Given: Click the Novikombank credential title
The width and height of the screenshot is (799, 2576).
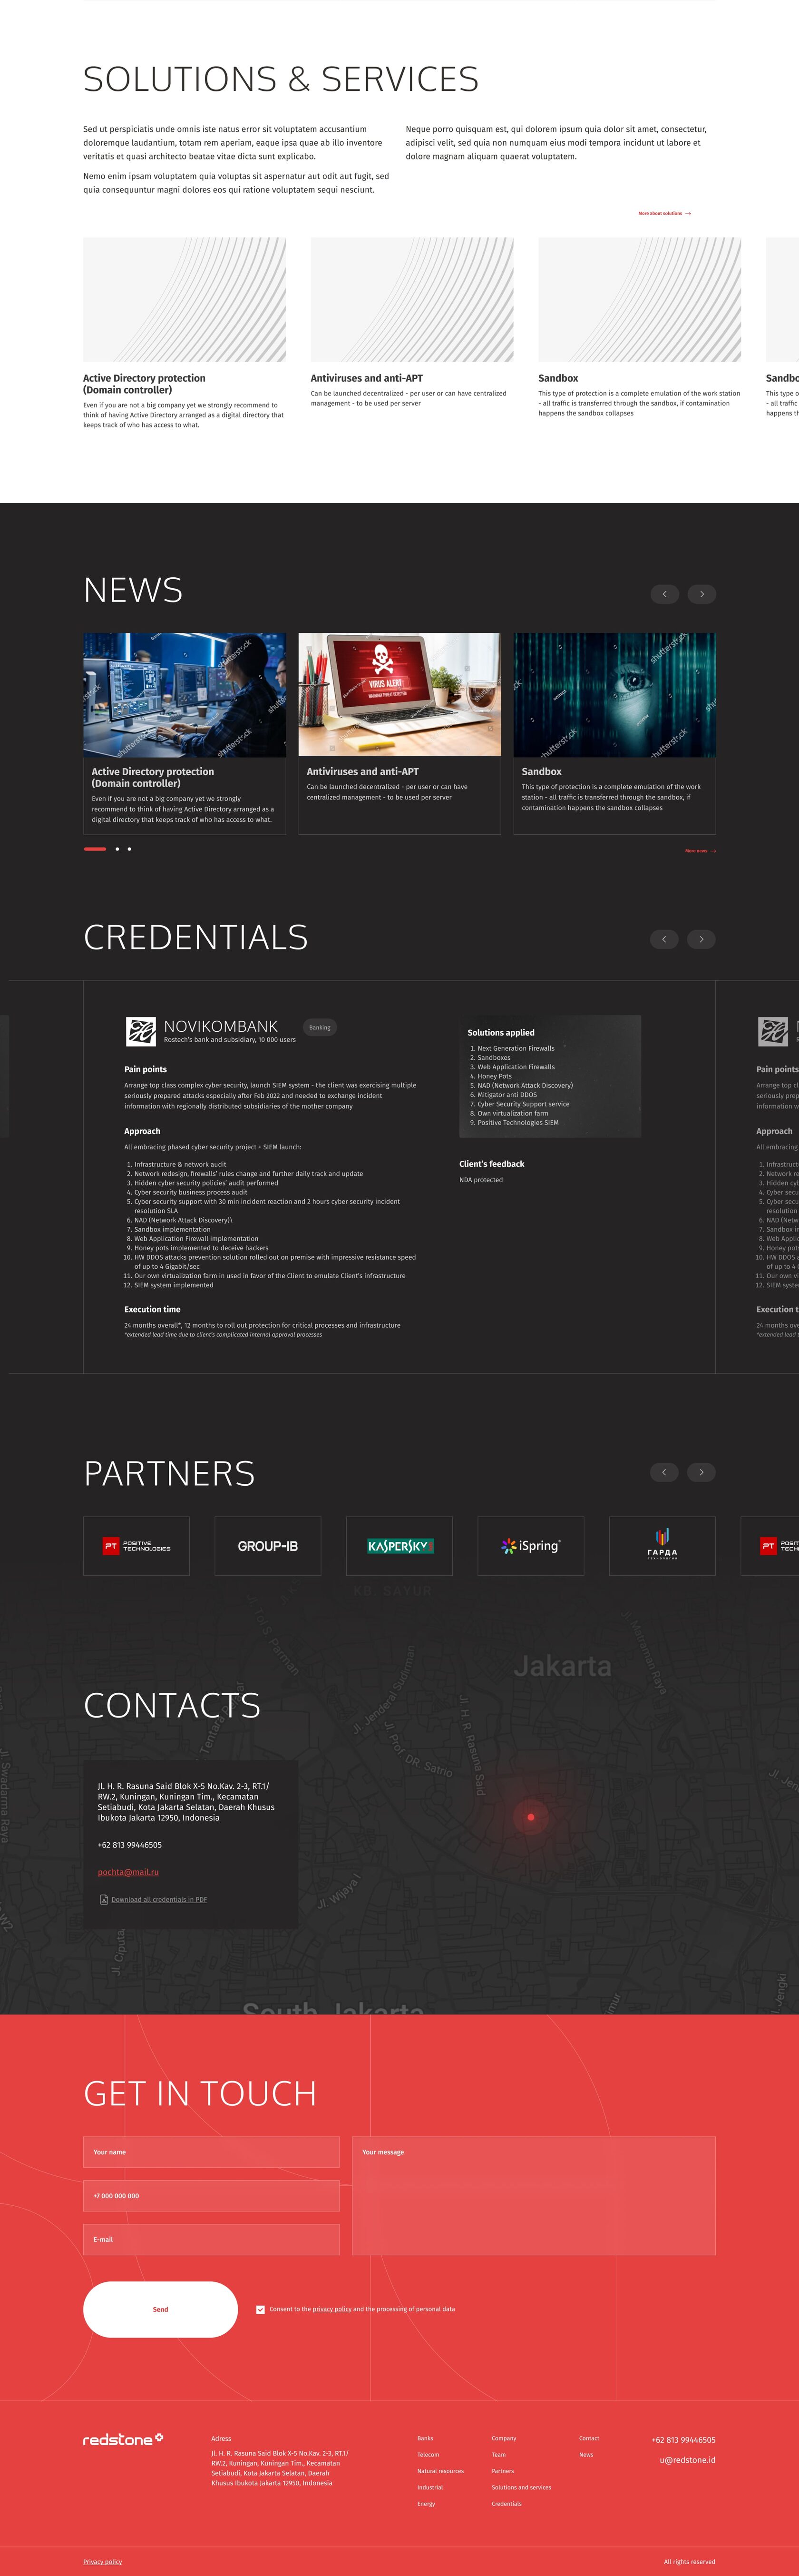Looking at the screenshot, I should (x=221, y=1026).
